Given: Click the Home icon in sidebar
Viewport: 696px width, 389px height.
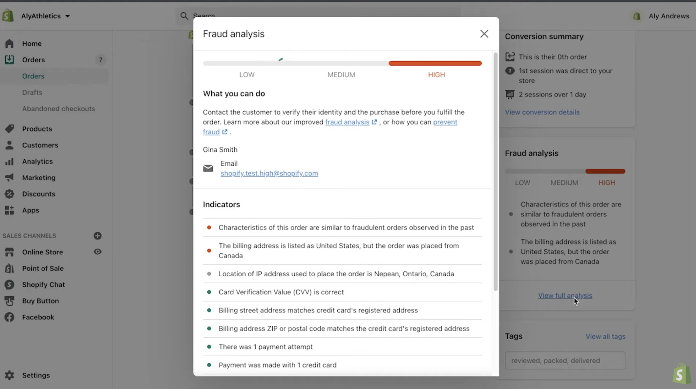Looking at the screenshot, I should [x=9, y=43].
